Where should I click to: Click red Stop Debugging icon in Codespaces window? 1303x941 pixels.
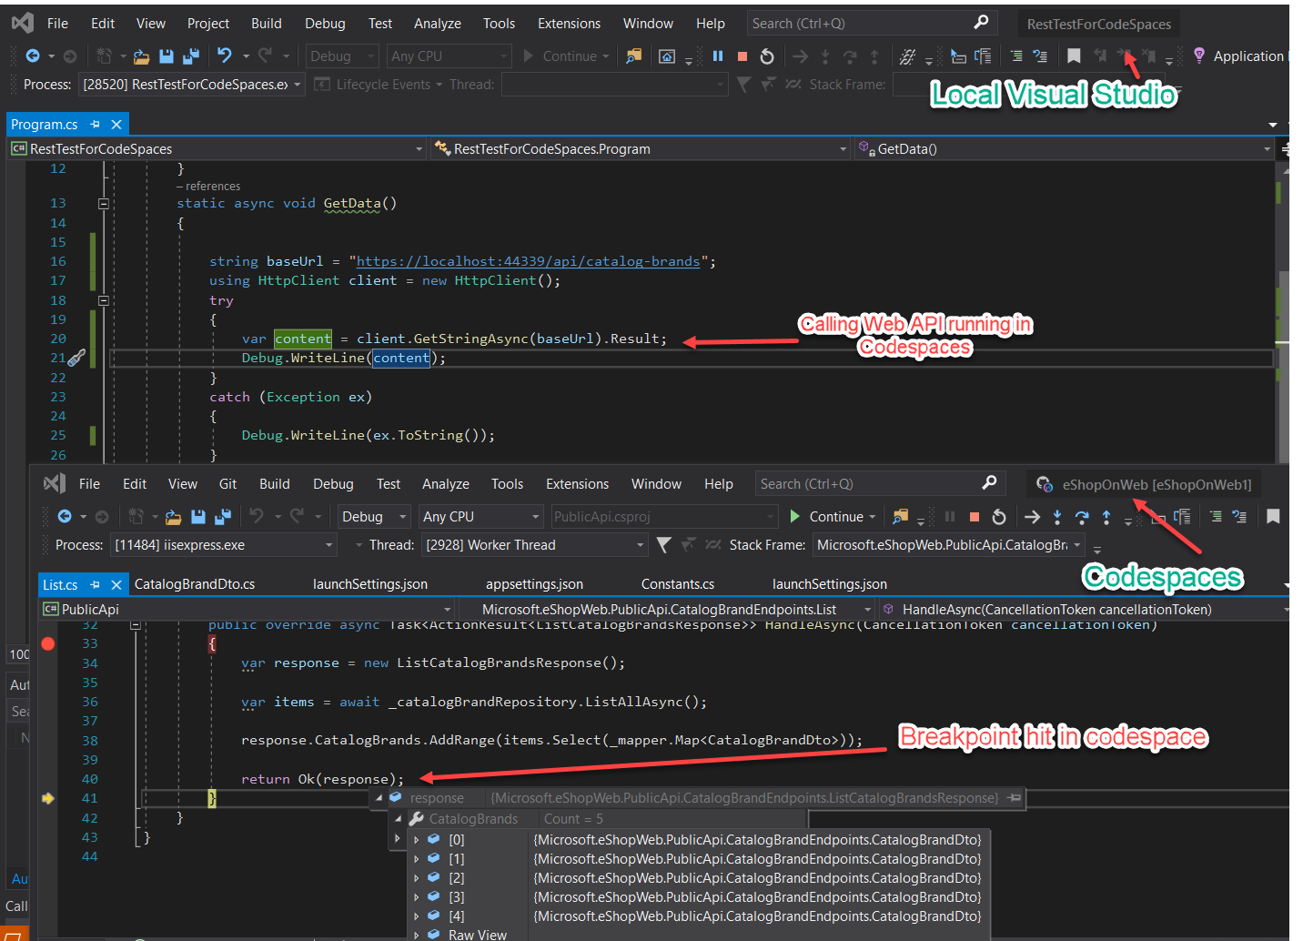(975, 517)
